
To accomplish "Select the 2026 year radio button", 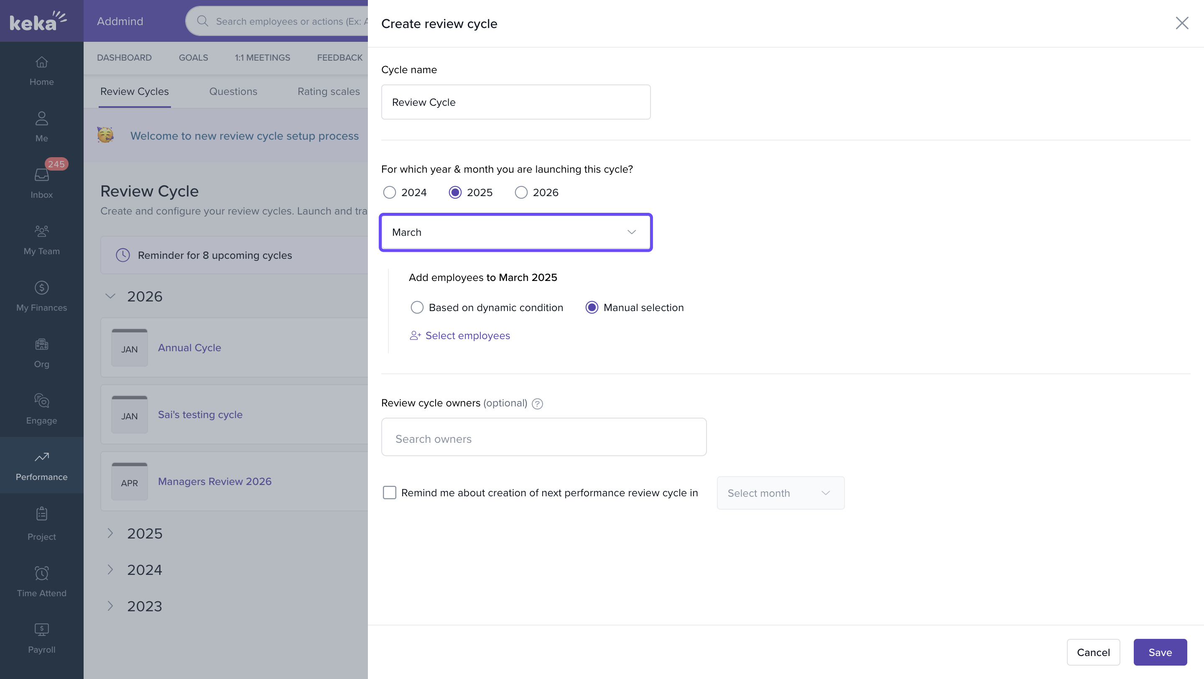I will [521, 192].
